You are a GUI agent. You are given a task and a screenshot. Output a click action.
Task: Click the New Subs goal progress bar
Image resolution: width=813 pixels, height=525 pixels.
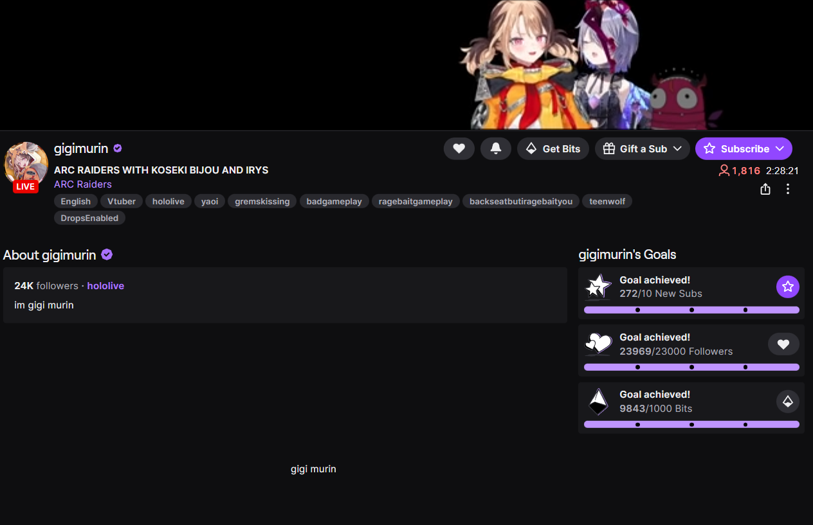(x=691, y=310)
